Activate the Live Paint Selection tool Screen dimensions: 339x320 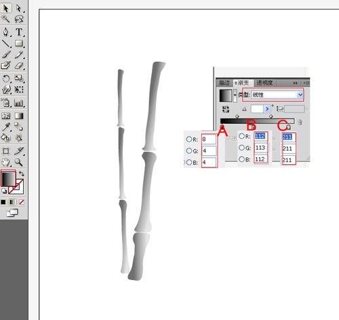(x=19, y=138)
